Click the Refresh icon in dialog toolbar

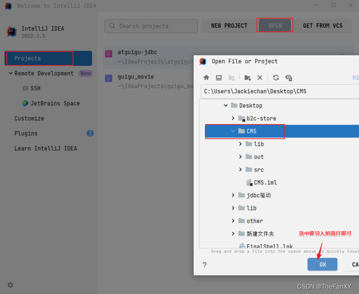[276, 78]
